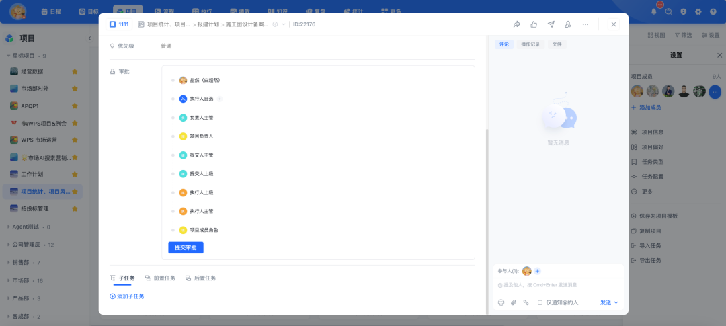Select the 执行人主管 approval step
The height and width of the screenshot is (326, 726).
[x=196, y=211]
